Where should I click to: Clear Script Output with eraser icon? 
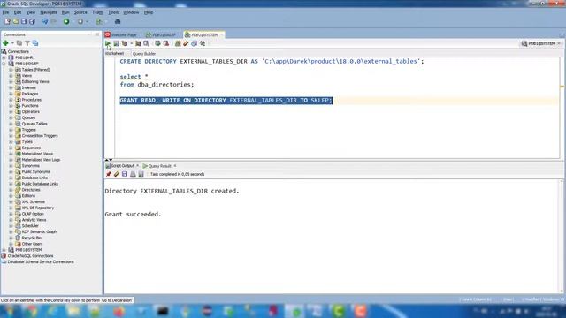coord(117,174)
